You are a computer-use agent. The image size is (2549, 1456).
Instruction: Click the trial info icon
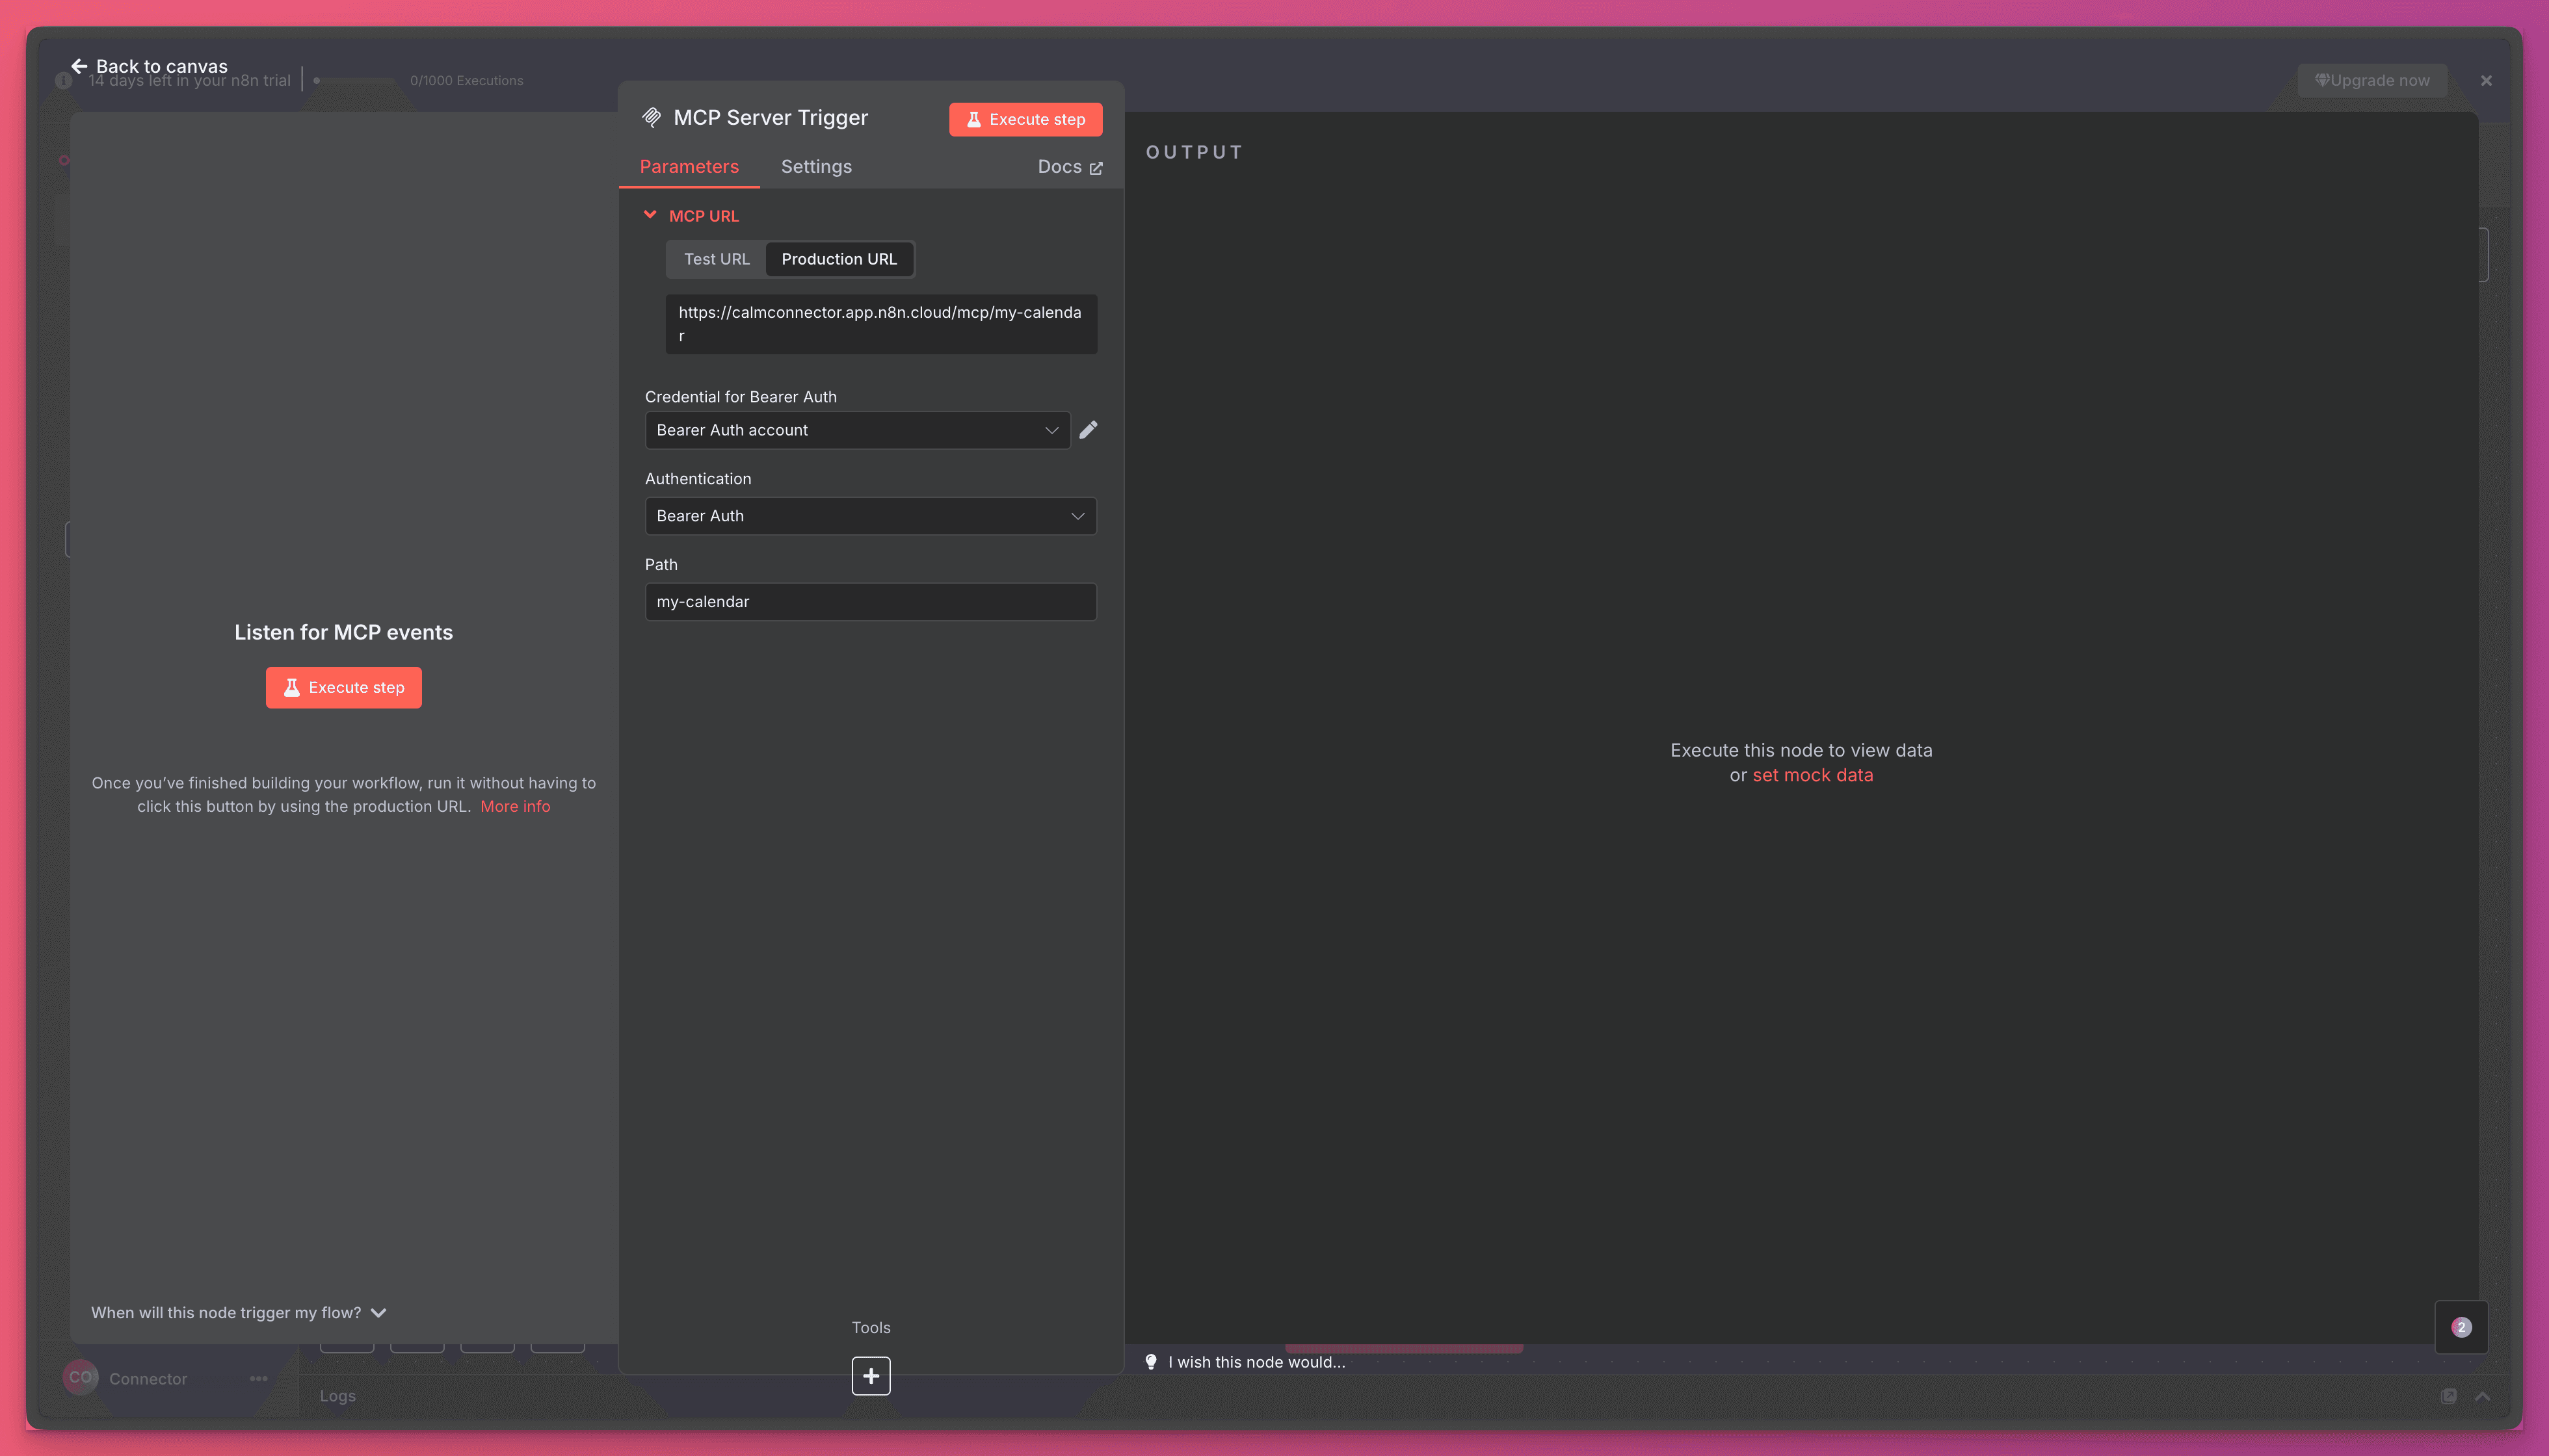64,81
